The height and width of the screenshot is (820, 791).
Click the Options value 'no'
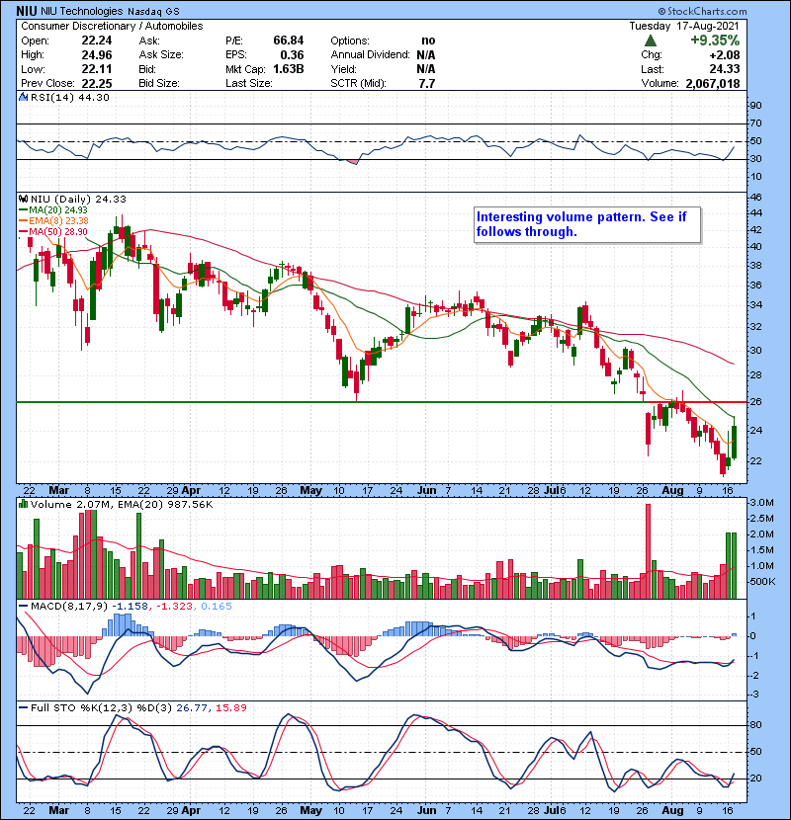tap(428, 41)
